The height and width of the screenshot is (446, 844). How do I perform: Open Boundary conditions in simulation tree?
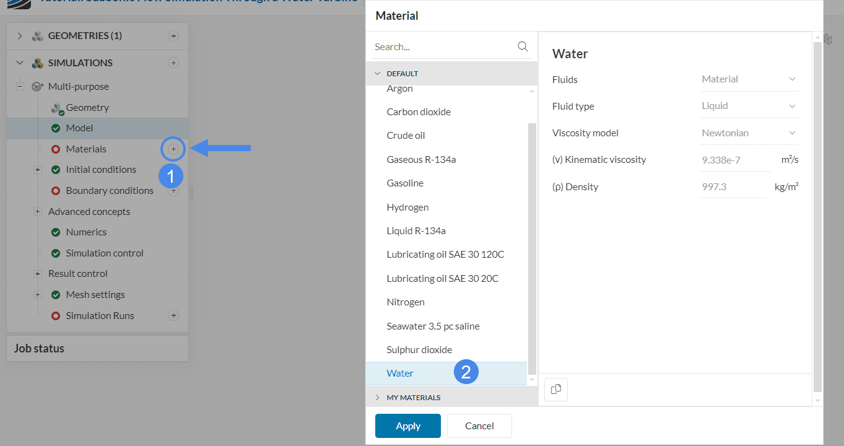point(109,191)
